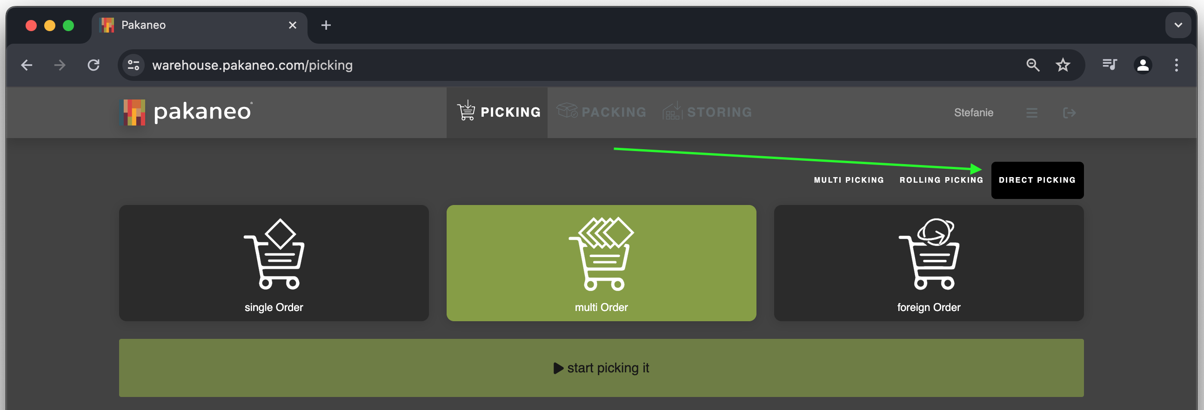
Task: Toggle DIRECT PICKING mode
Action: point(1037,180)
